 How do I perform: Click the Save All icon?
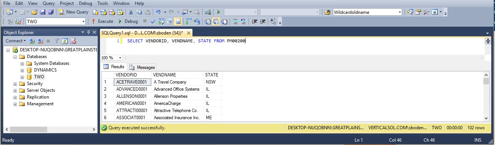click(x=51, y=12)
